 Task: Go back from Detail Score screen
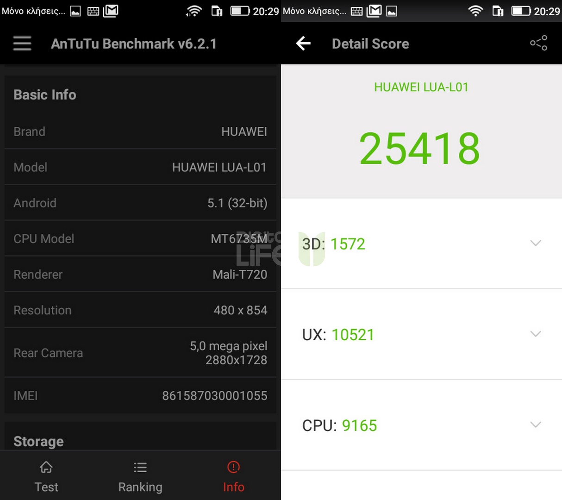303,44
